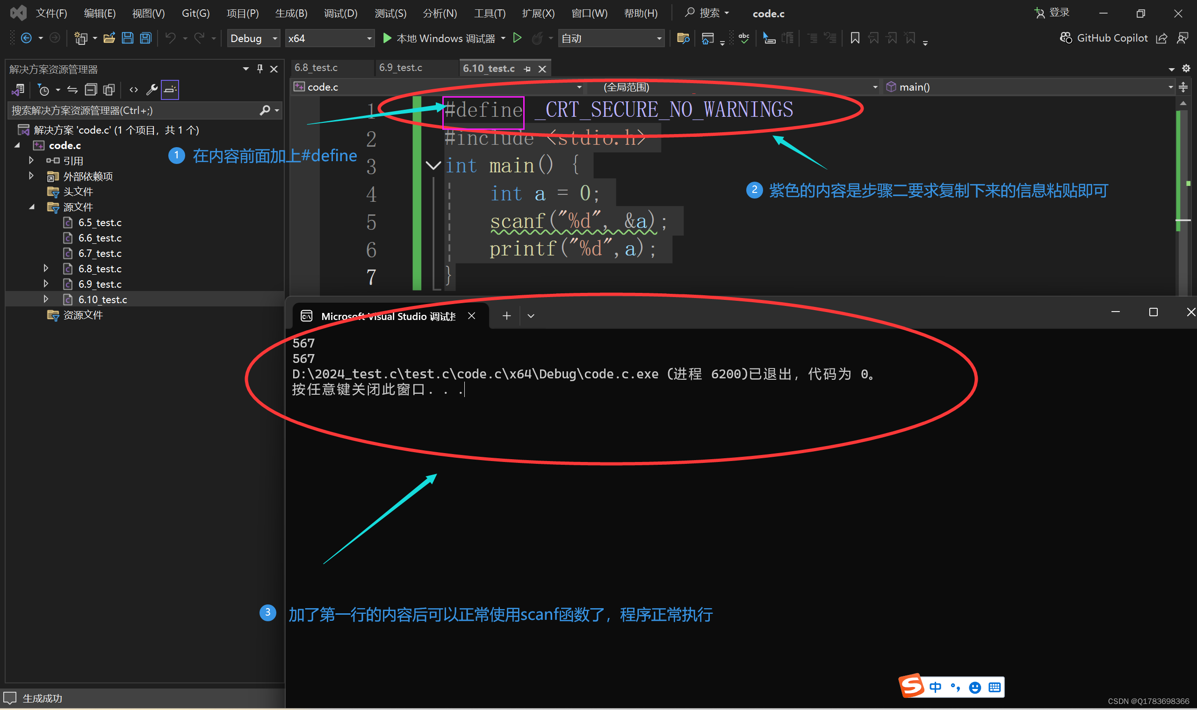
Task: Open GitHub Copilot in the top bar
Action: [1103, 38]
